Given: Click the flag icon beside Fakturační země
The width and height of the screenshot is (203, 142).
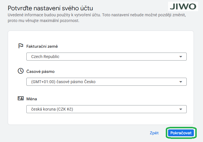Looking at the screenshot, I should point(20,46).
